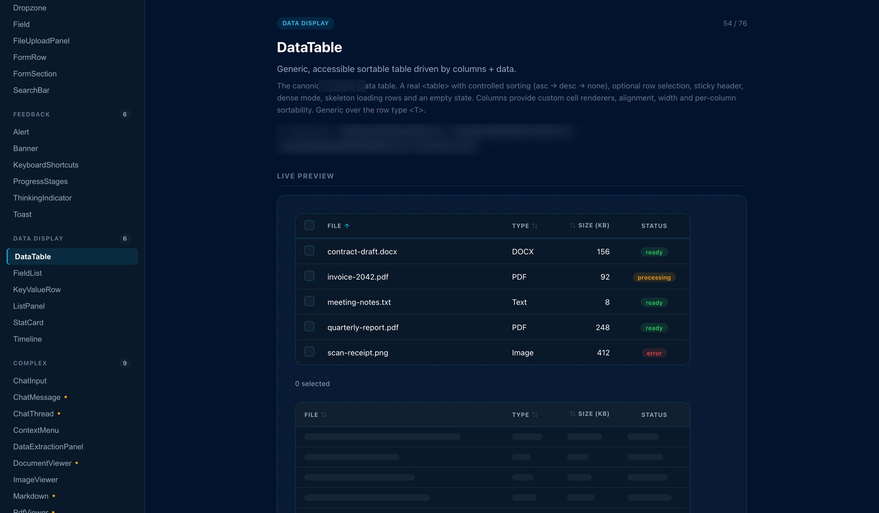
Task: Select the quarterly-report.pdf row checkbox
Action: (x=309, y=326)
